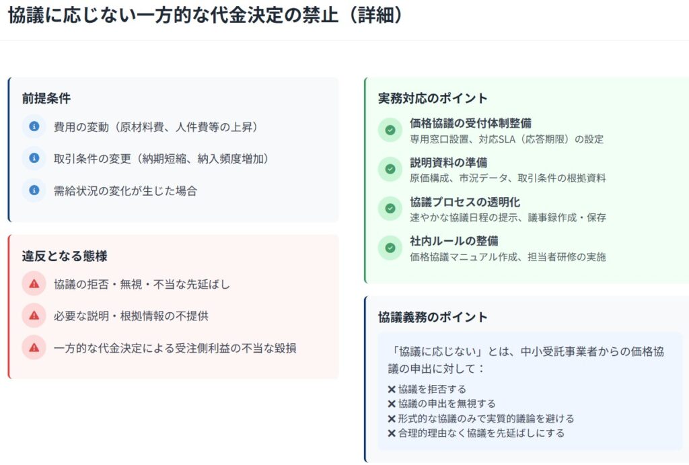Click green check icon beside 価格協議の受付体制整備
The height and width of the screenshot is (465, 689).
click(x=390, y=131)
